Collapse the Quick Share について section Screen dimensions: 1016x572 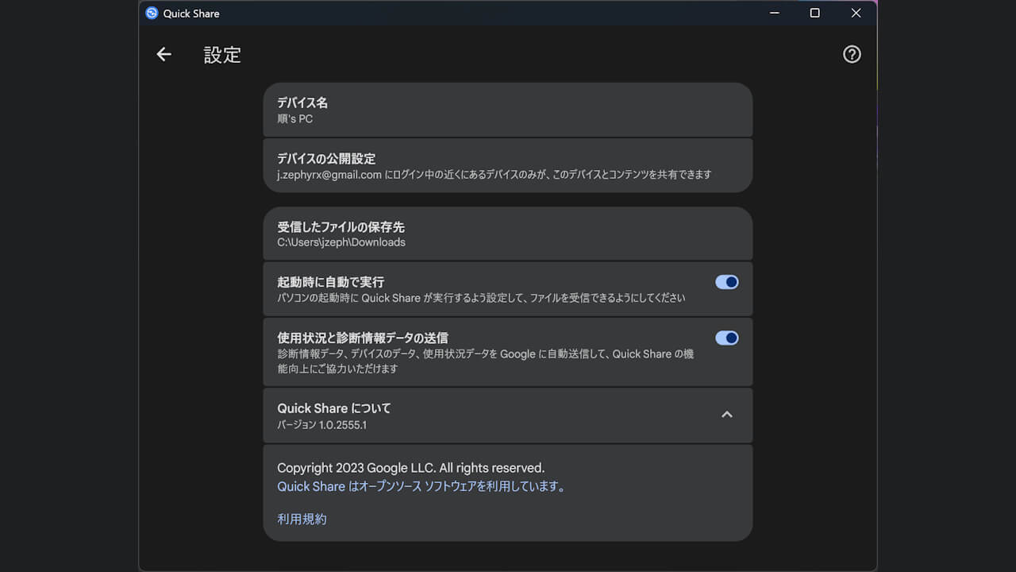726,415
